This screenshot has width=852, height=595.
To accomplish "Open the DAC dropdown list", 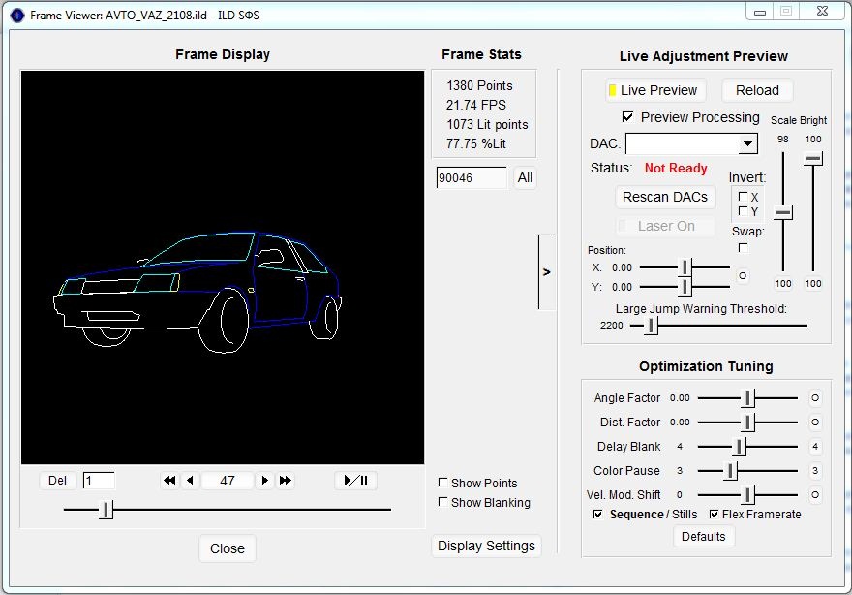I will [x=747, y=143].
